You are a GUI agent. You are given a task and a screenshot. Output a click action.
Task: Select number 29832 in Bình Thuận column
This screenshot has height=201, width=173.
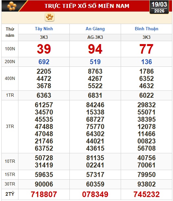(x=146, y=105)
